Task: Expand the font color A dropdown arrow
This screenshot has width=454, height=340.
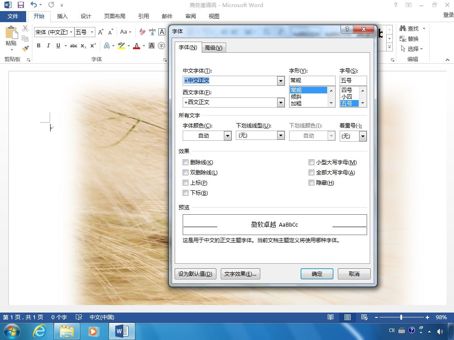Action: pos(144,46)
